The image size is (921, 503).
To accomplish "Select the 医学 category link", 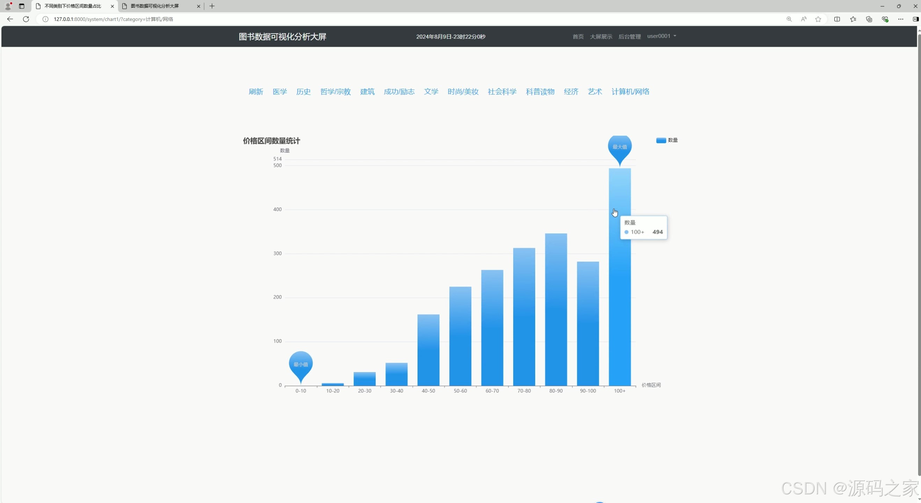I will click(x=280, y=92).
